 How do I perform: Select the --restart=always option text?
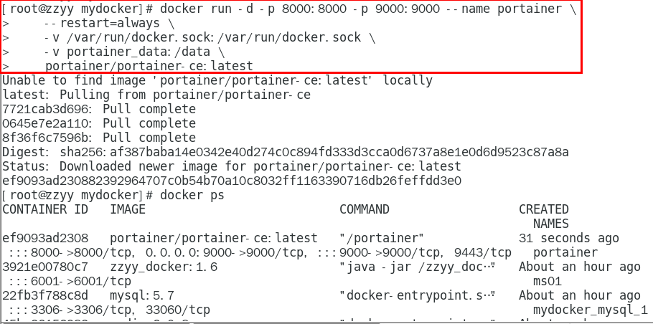click(110, 23)
